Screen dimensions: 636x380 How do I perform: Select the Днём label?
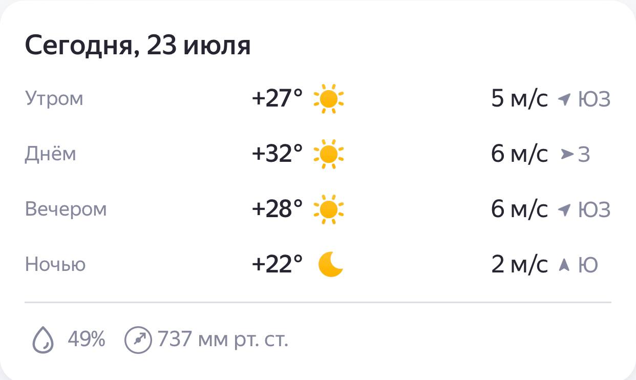50,153
